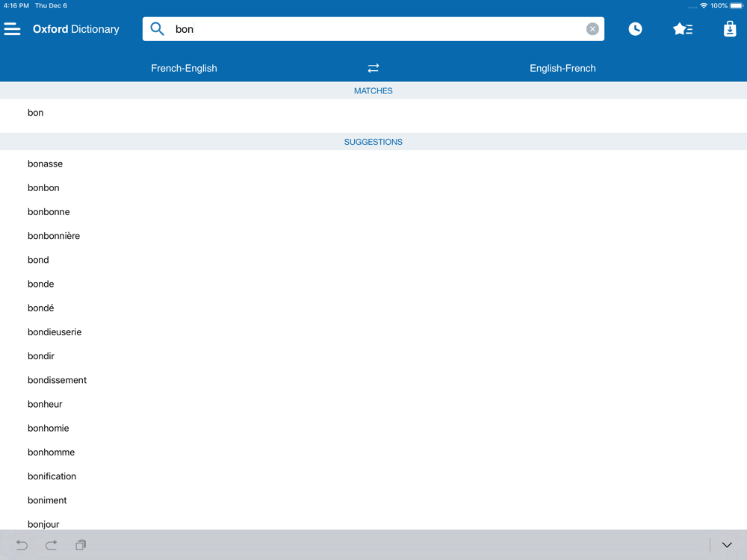Swap translation direction arrows

pyautogui.click(x=373, y=68)
